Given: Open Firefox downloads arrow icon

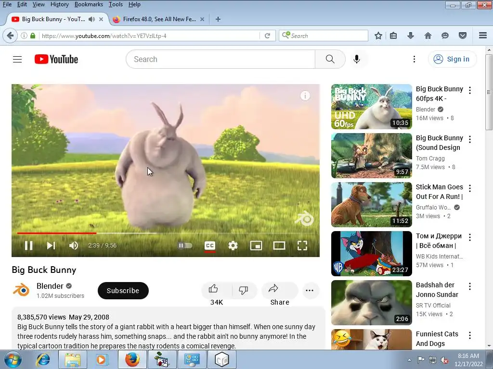Looking at the screenshot, I should [410, 36].
